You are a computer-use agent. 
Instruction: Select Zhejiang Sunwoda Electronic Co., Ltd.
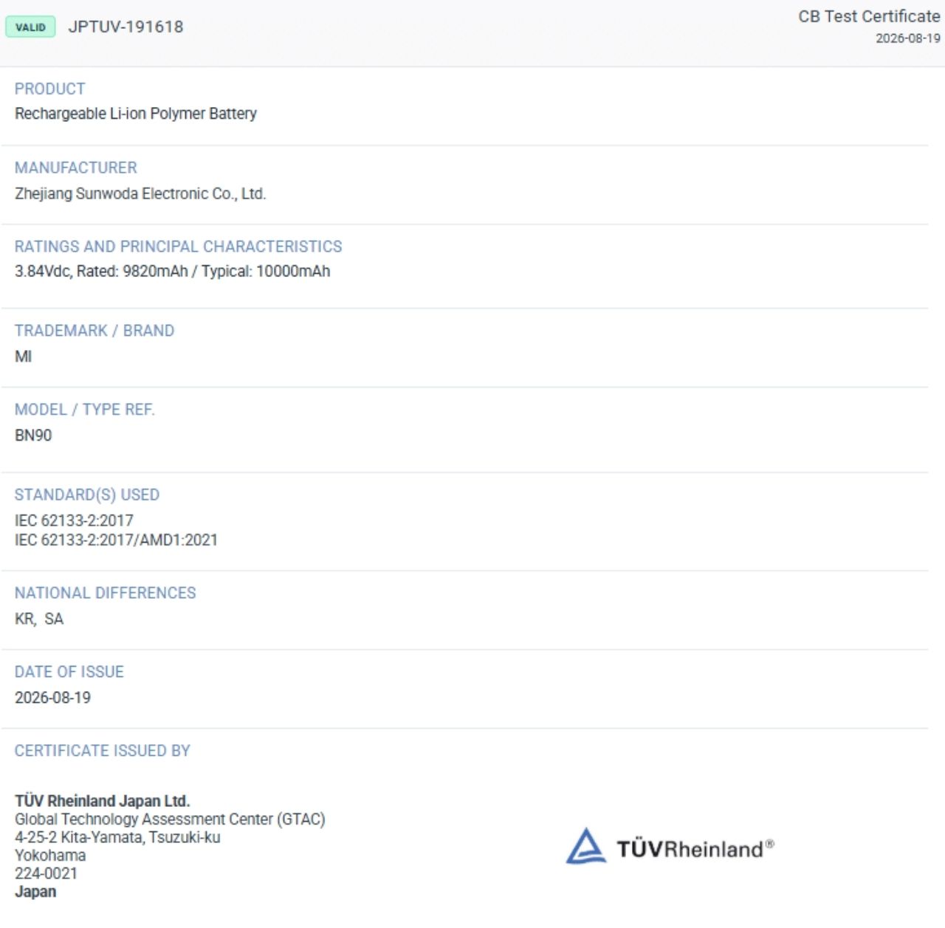tap(140, 193)
